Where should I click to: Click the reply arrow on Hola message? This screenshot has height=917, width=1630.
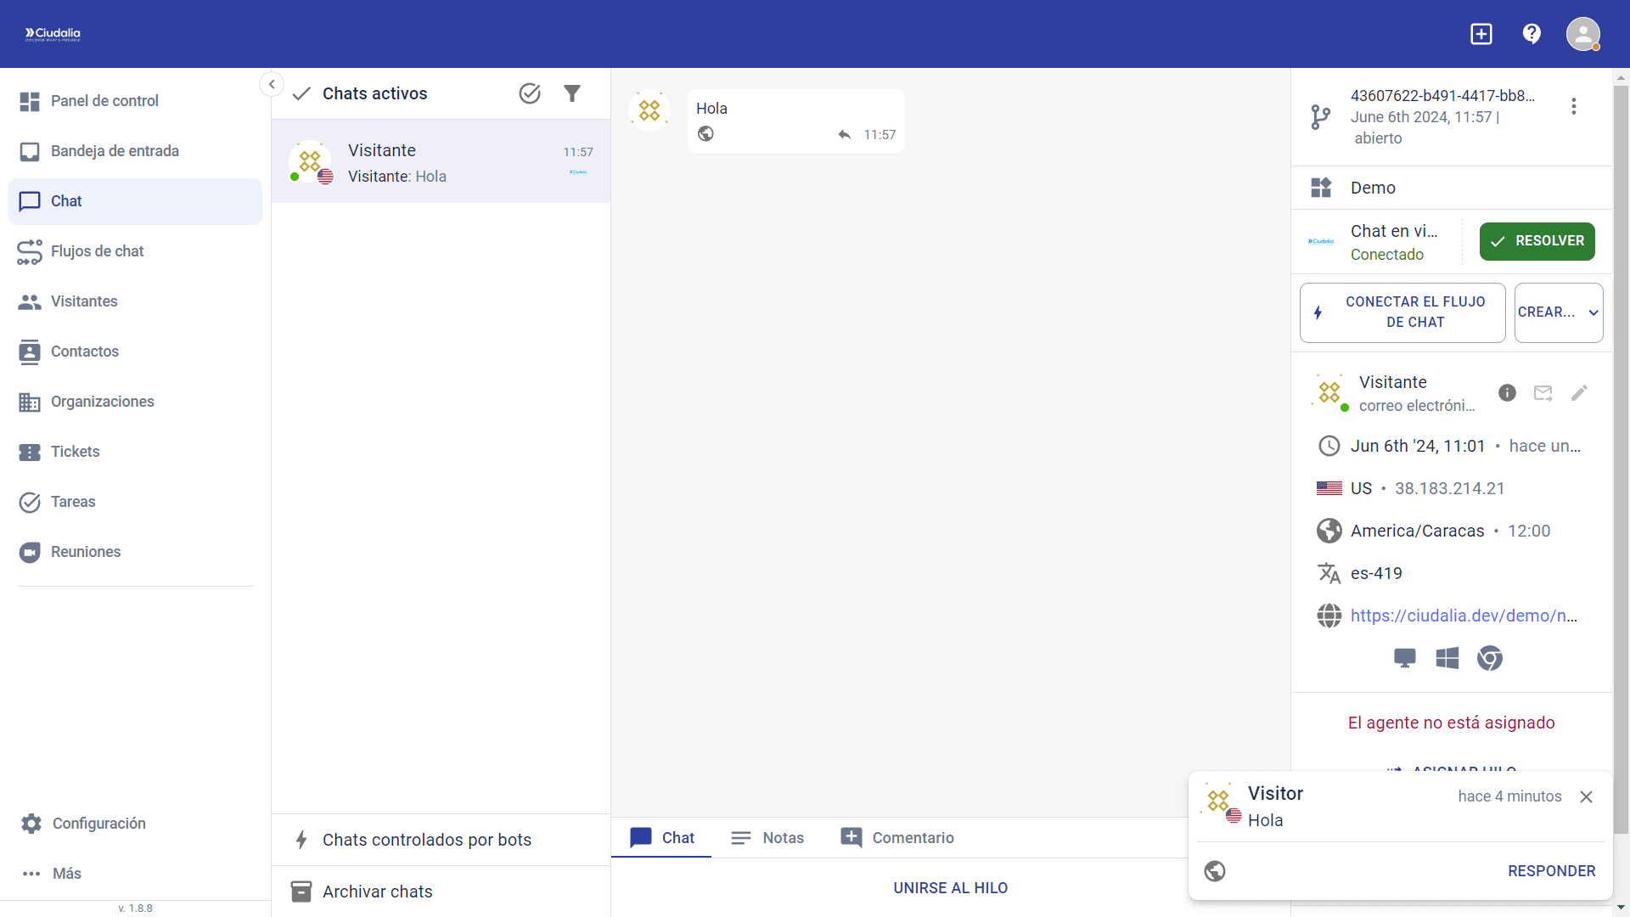[x=844, y=135]
